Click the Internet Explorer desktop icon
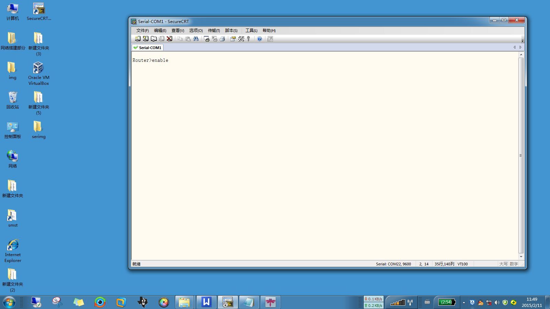Viewport: 550px width, 309px height. [x=13, y=251]
